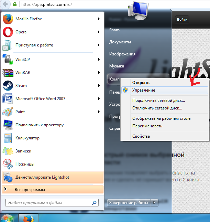Open Mozilla Firefox from Start menu

coord(29,19)
